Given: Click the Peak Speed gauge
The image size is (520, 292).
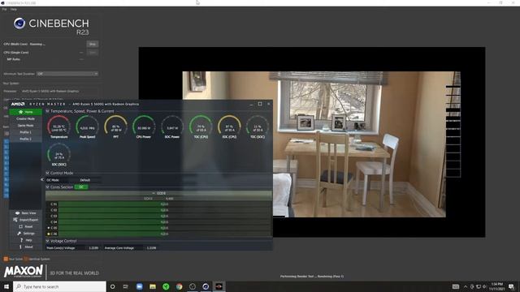Looking at the screenshot, I should coord(87,127).
